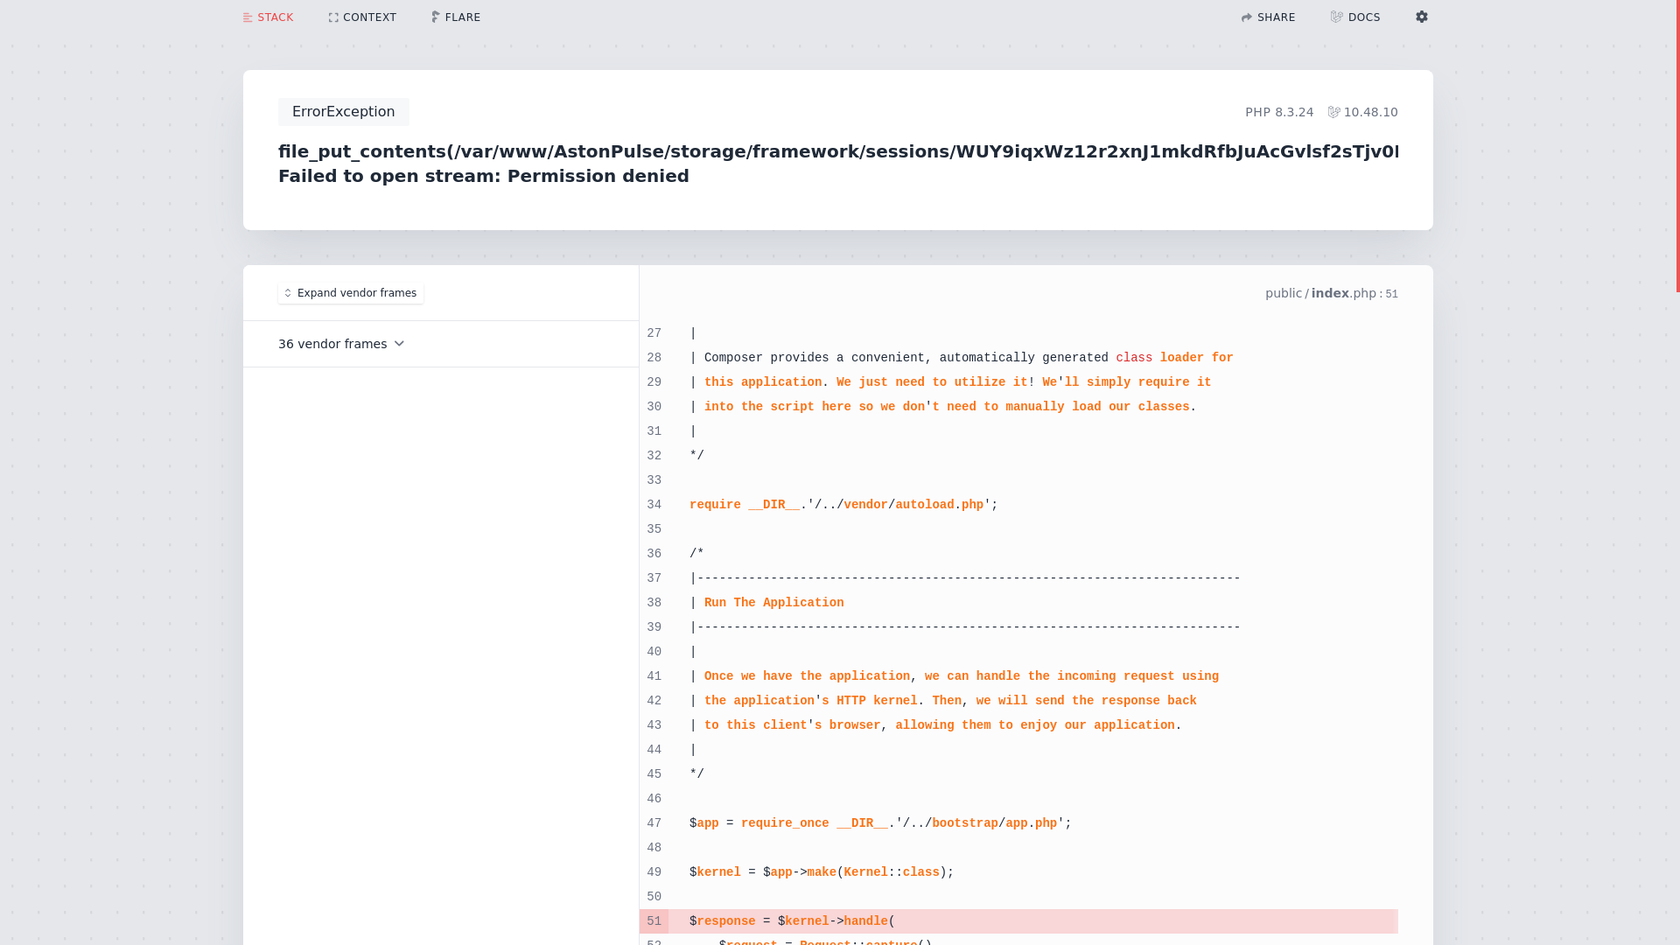Open the STACK tab
1680x945 pixels.
[x=268, y=17]
